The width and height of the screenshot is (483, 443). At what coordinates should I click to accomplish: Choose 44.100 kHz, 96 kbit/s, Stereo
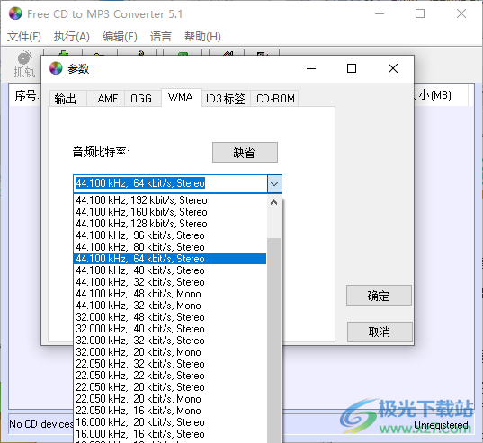click(170, 235)
